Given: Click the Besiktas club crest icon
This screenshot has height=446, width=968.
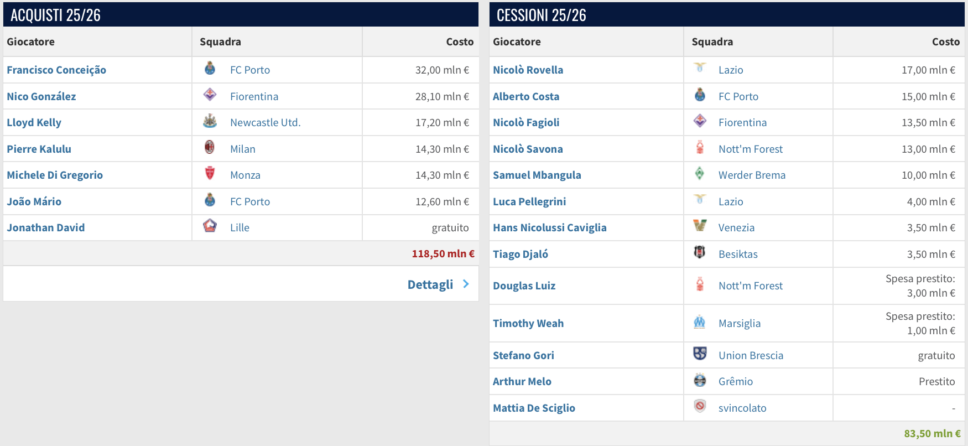Looking at the screenshot, I should click(x=700, y=252).
